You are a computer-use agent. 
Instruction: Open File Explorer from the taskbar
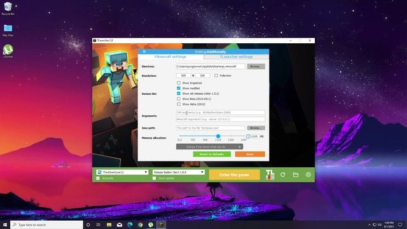tap(109, 225)
